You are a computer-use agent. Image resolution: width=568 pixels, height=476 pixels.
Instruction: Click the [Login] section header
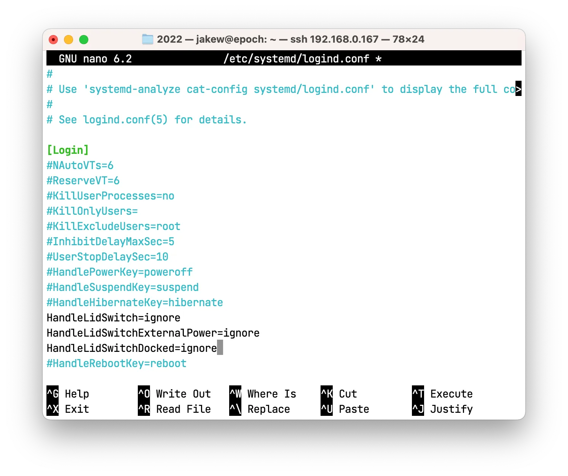[x=68, y=150]
